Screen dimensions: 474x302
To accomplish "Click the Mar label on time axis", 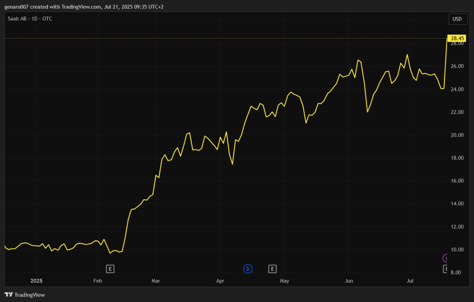I will point(156,281).
